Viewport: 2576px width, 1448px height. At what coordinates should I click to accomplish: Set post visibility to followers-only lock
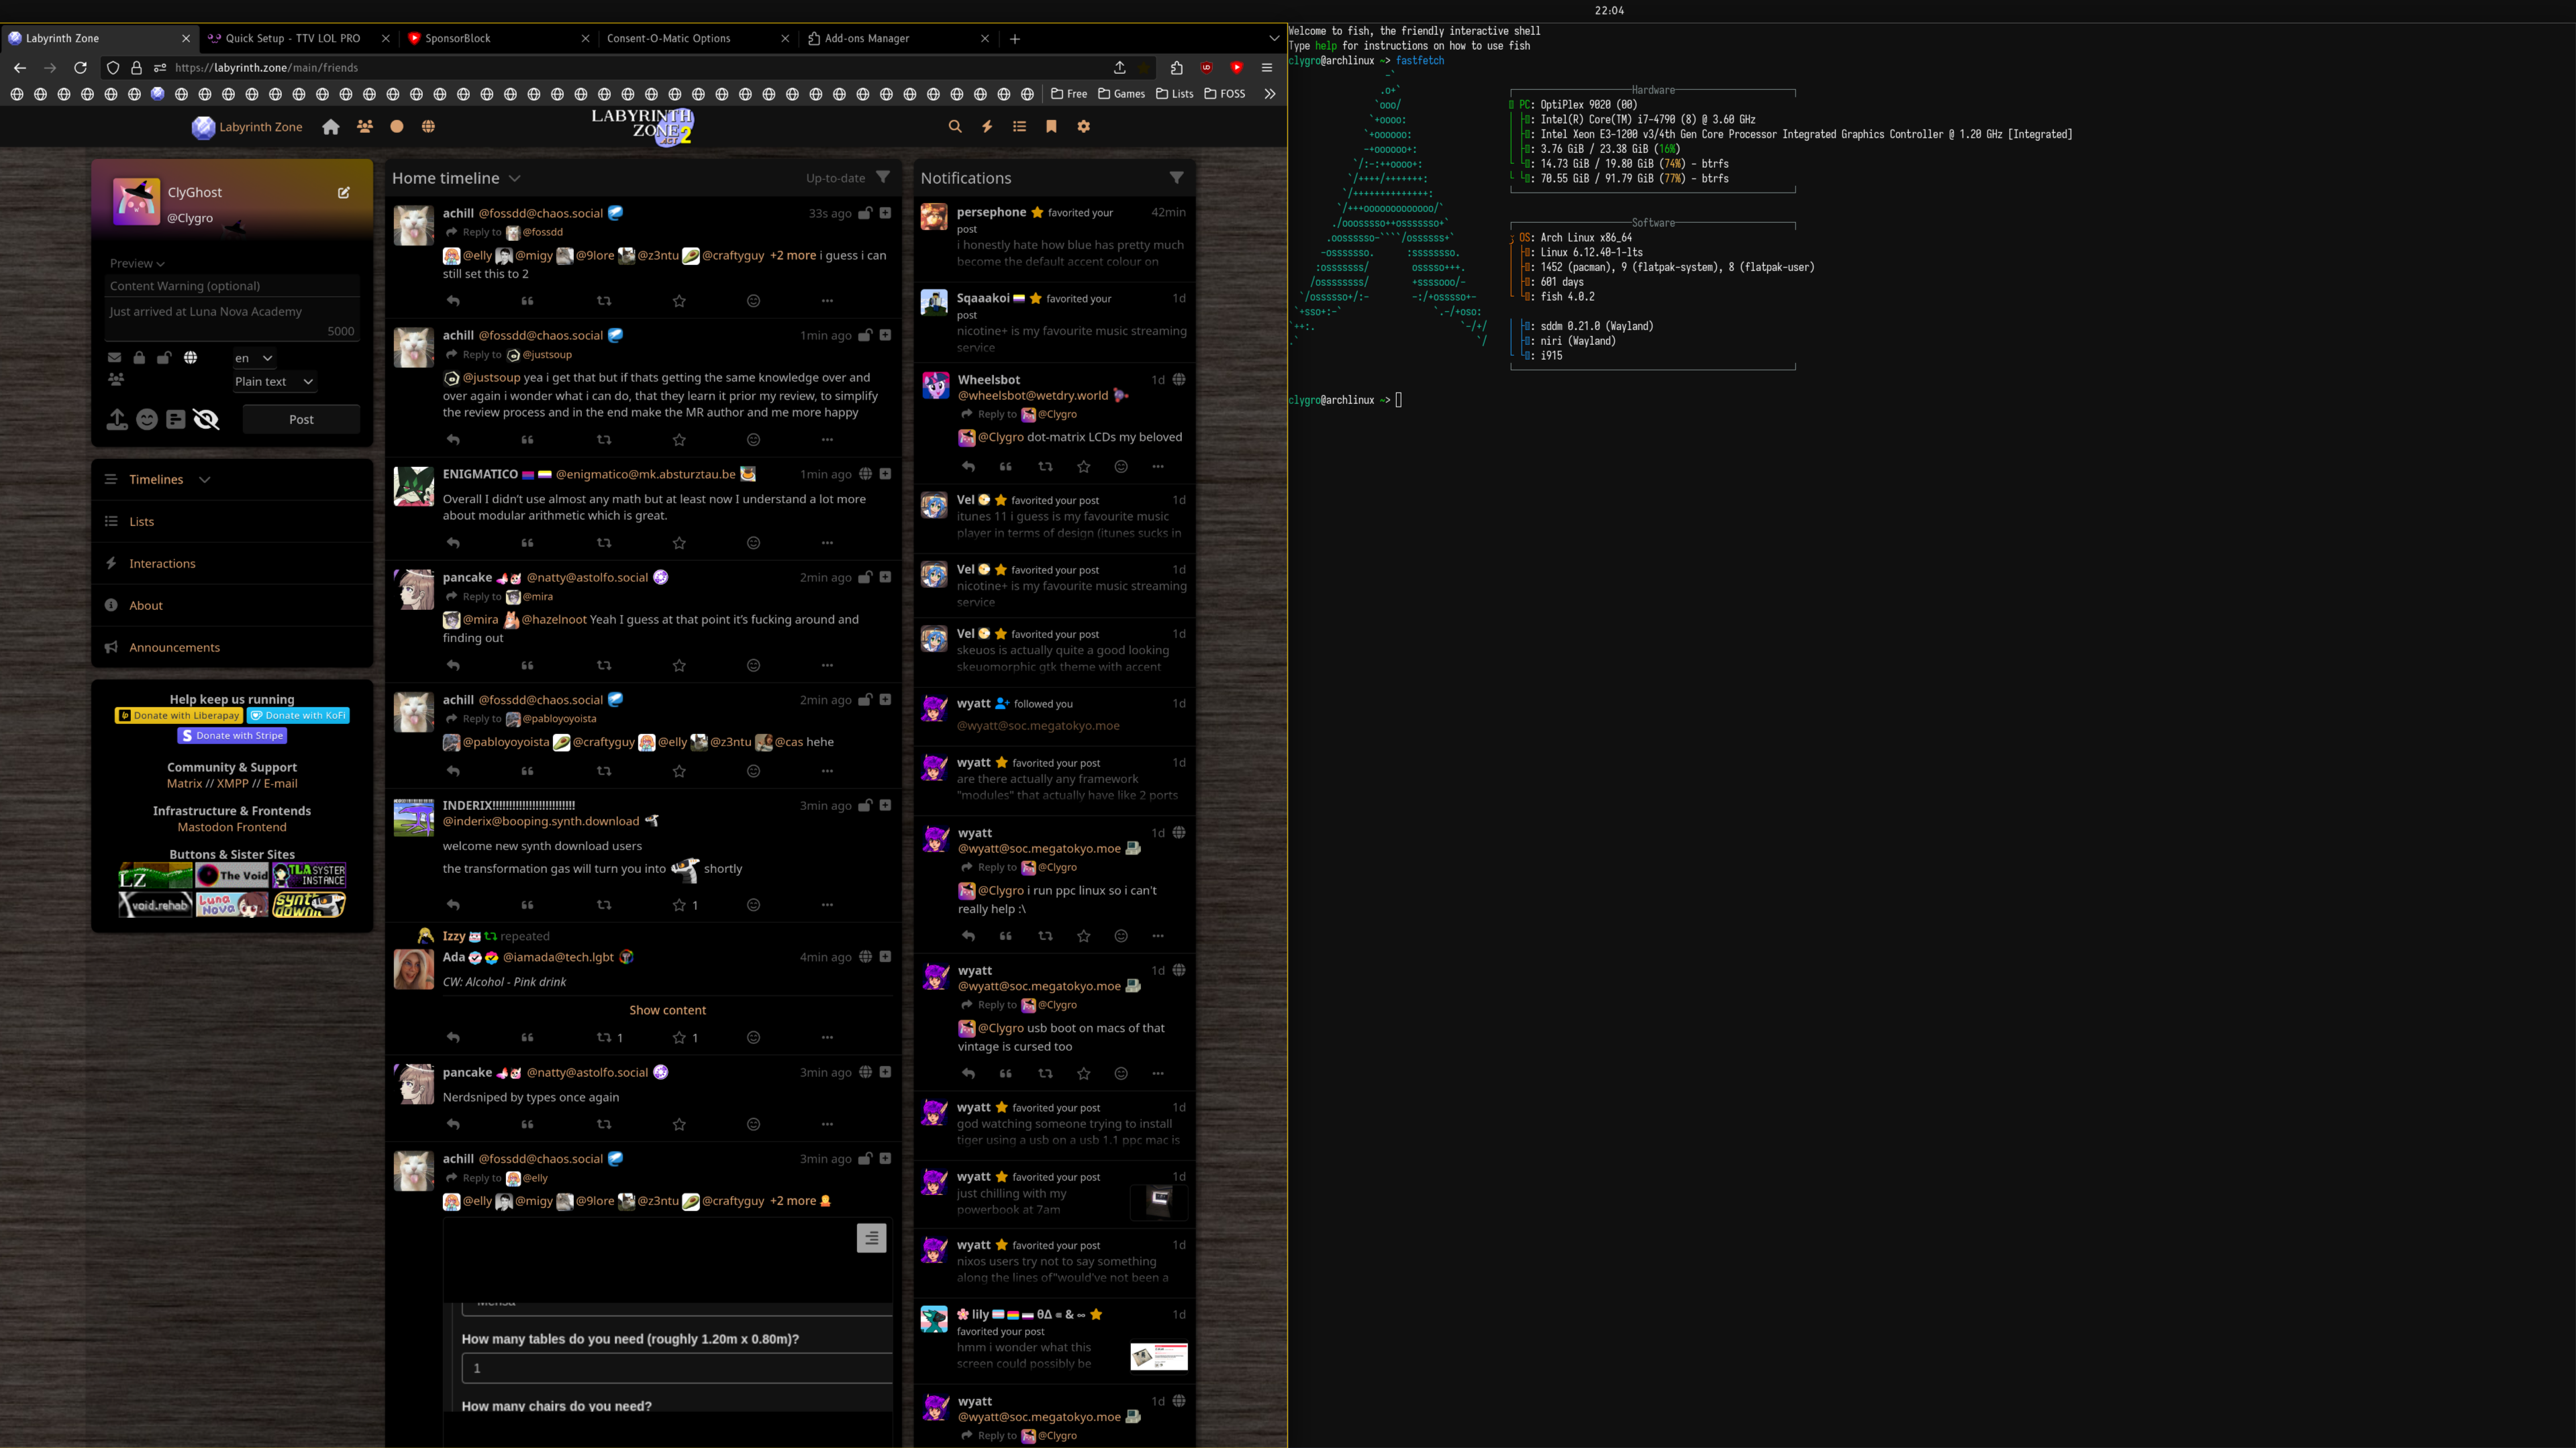click(x=139, y=358)
